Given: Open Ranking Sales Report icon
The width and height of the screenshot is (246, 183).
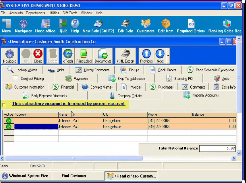Looking at the screenshot, I should pos(225,26).
